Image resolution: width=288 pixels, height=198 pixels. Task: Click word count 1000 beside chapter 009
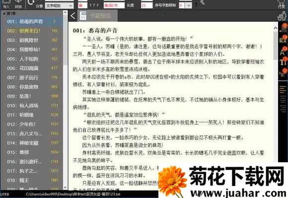[55, 96]
